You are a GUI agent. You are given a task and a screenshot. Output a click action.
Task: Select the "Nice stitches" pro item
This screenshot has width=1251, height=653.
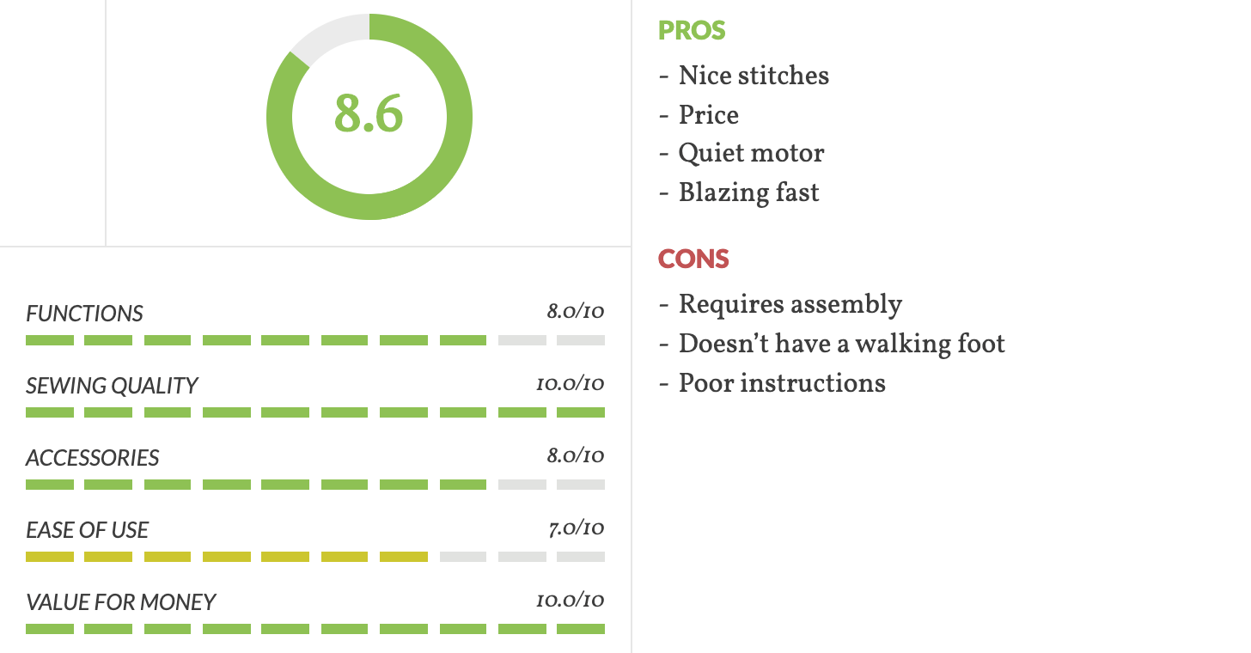[753, 76]
